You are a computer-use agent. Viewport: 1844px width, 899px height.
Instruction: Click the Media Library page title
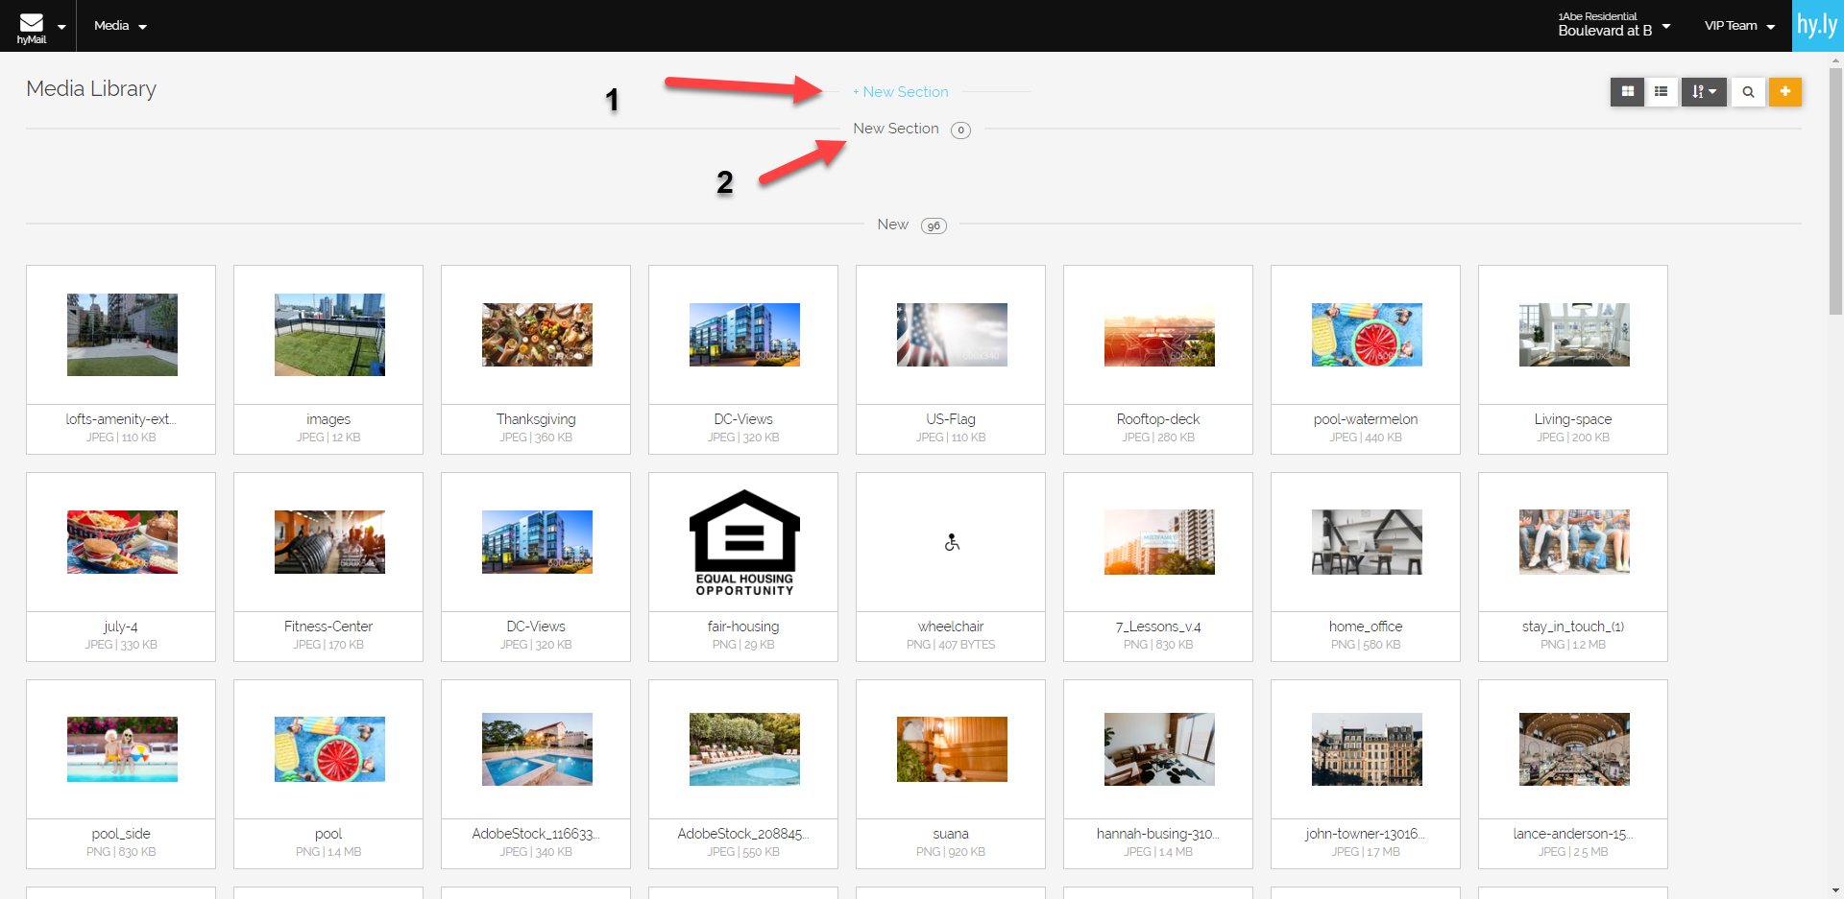(91, 88)
